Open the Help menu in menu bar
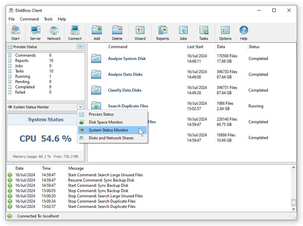 62,19
